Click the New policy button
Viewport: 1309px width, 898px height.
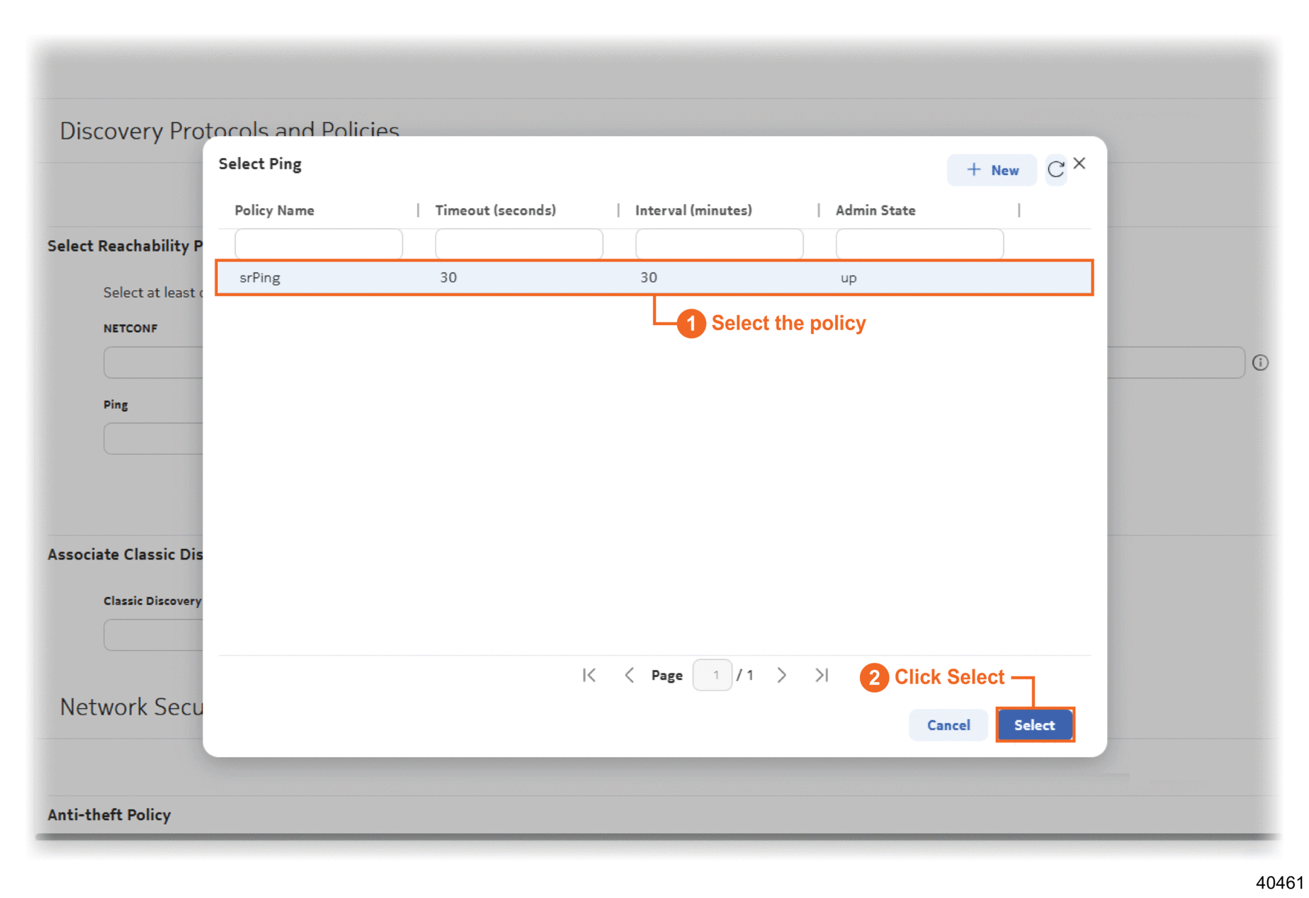[992, 170]
